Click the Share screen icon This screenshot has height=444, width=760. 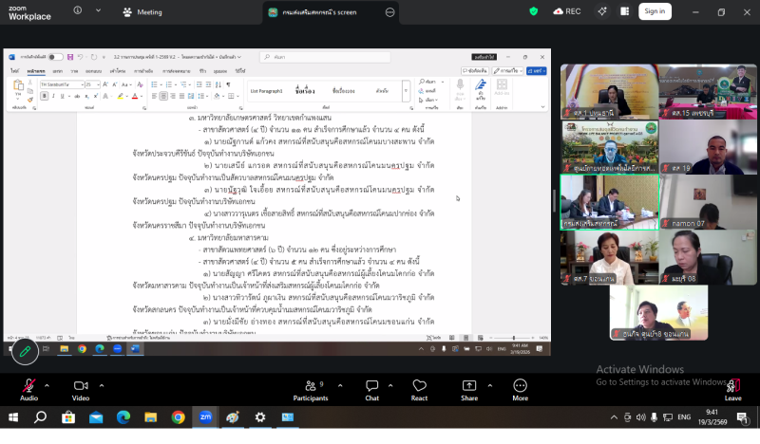[469, 386]
